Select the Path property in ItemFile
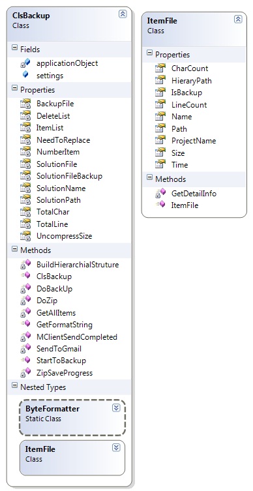Image resolution: width=253 pixels, height=491 pixels. tap(179, 129)
